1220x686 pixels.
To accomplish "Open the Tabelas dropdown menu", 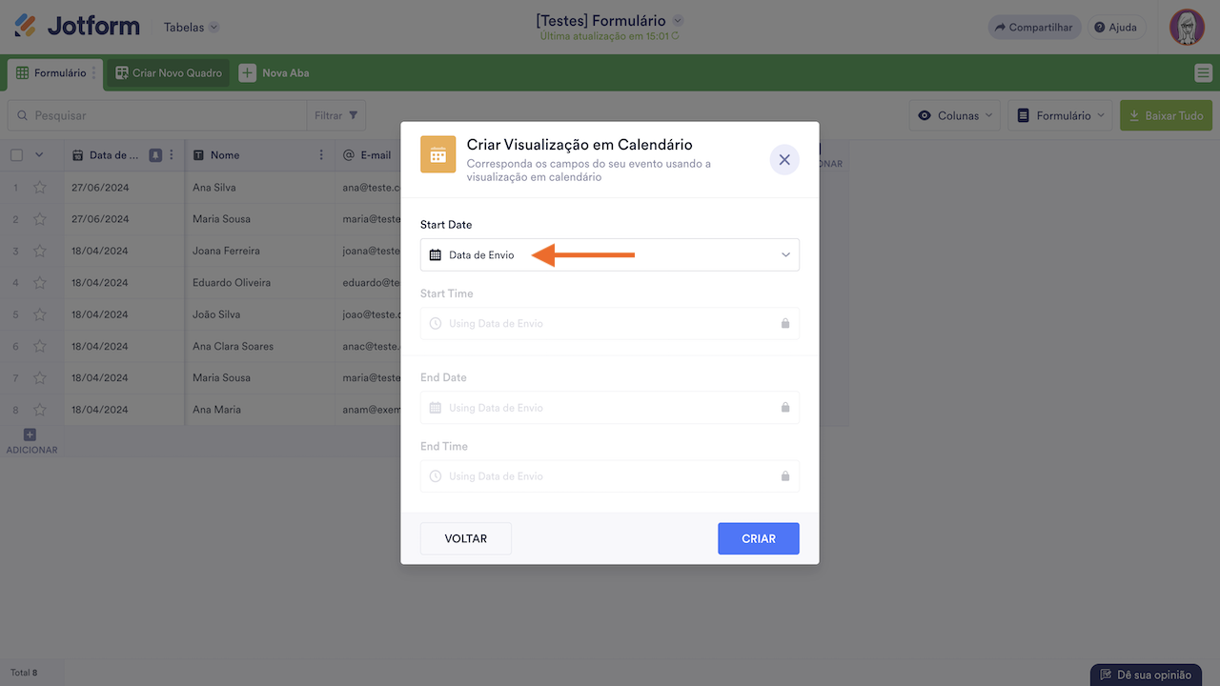I will 191,28.
